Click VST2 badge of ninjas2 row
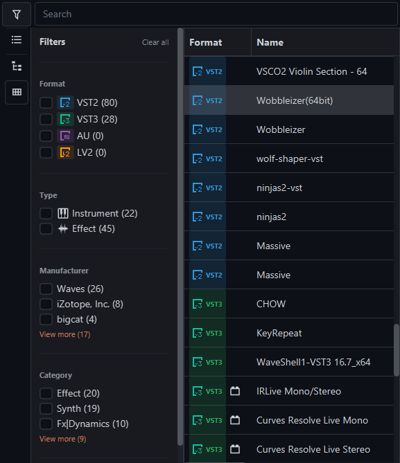 click(x=207, y=217)
